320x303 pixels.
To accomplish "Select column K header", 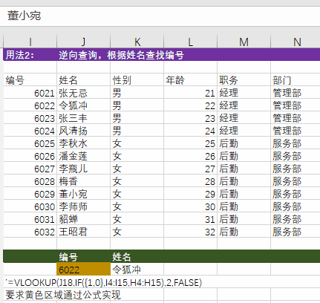I will tap(137, 42).
